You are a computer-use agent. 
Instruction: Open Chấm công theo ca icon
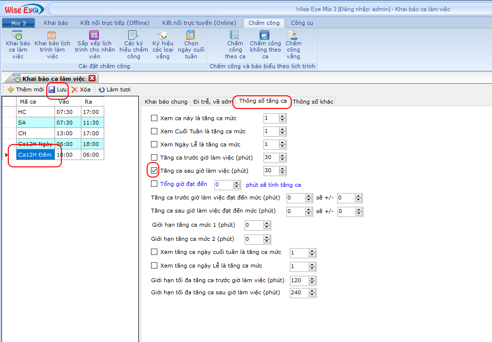pos(235,35)
